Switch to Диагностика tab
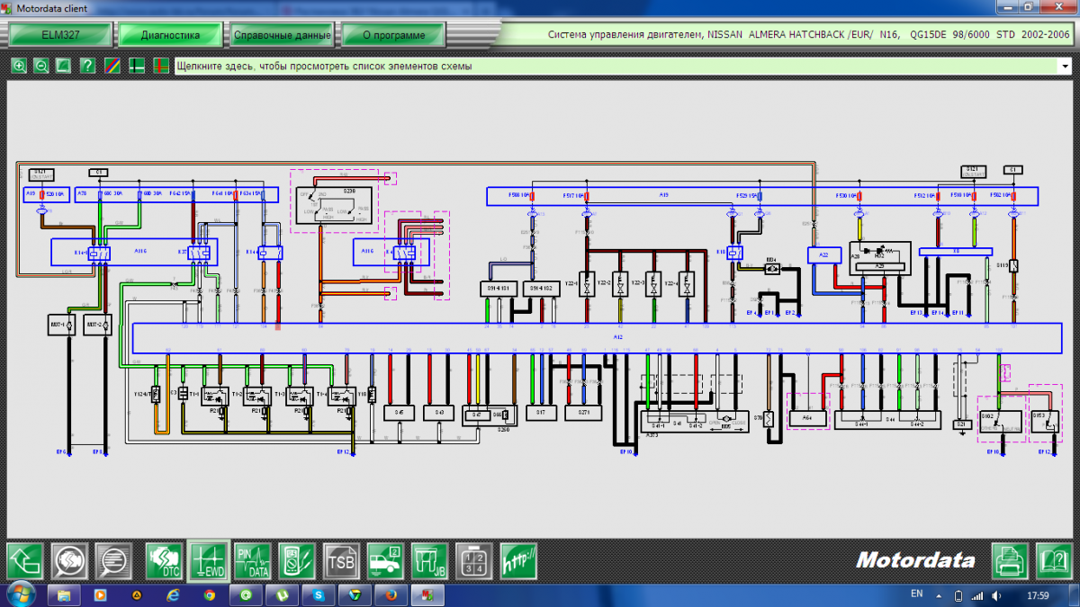 click(170, 35)
